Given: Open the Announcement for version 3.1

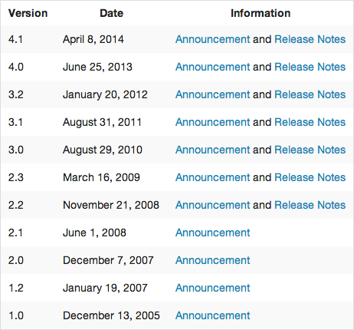Looking at the screenshot, I should coord(212,122).
